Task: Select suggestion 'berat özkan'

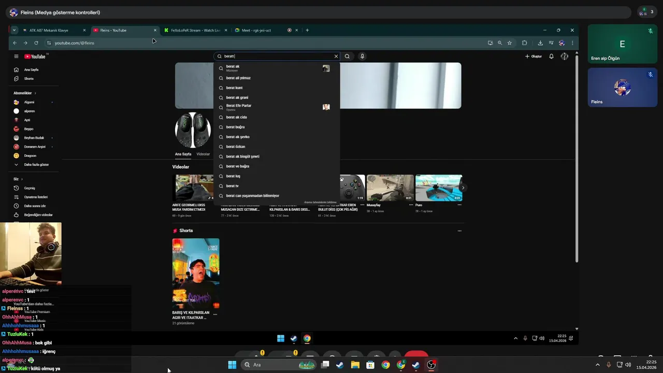Action: tap(277, 147)
